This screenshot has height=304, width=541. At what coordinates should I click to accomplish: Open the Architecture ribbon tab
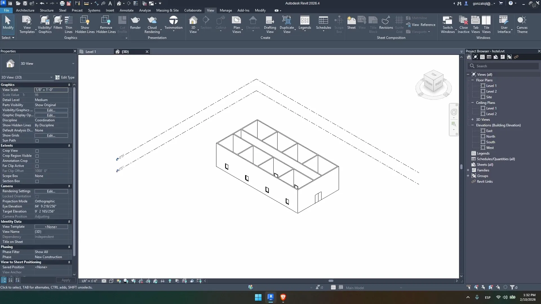point(25,10)
